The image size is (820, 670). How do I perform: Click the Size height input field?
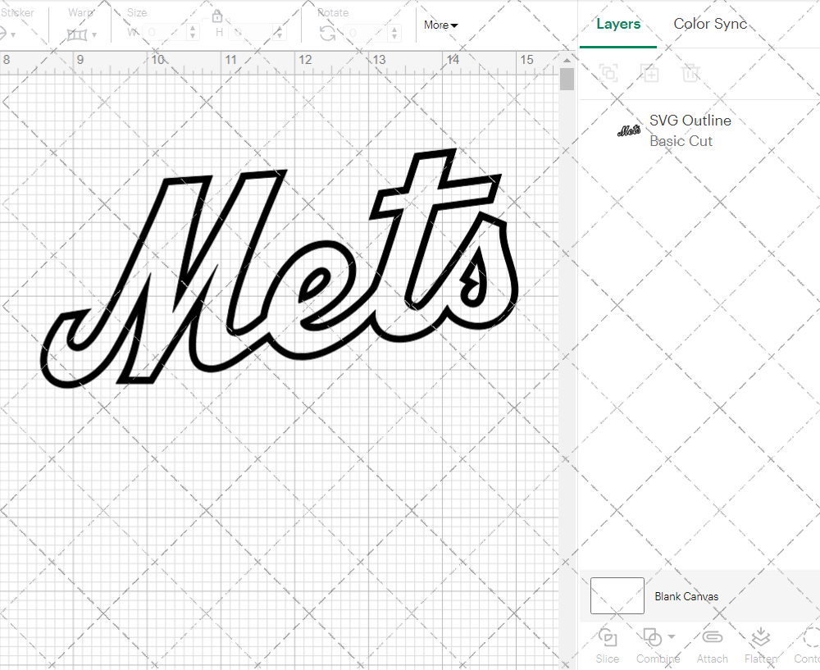[x=252, y=33]
